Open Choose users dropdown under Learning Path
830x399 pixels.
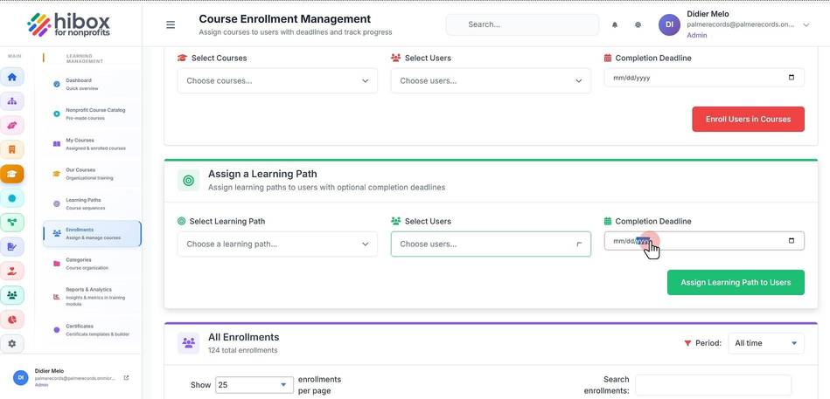491,244
